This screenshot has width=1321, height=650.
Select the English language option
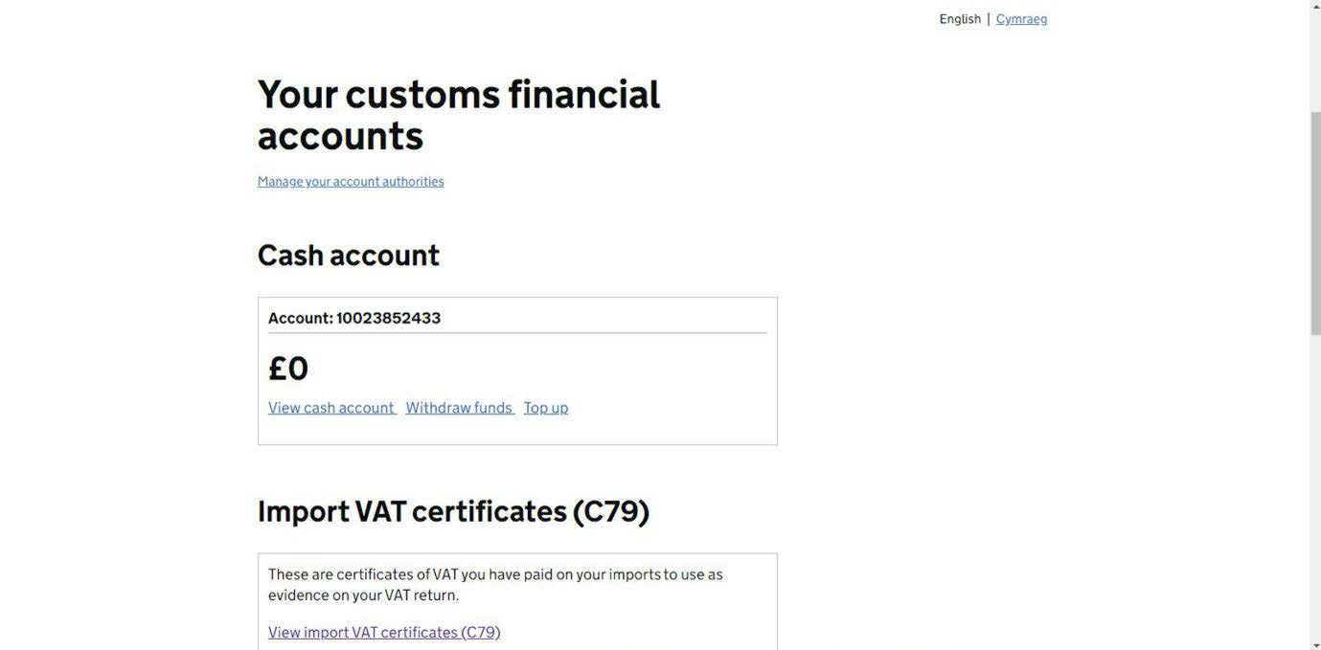[960, 19]
